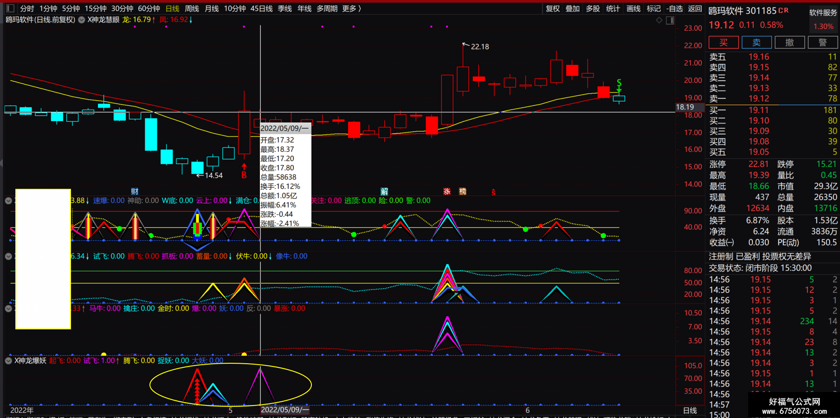Click the red B buy signal marker
This screenshot has height=418, width=840.
(244, 175)
